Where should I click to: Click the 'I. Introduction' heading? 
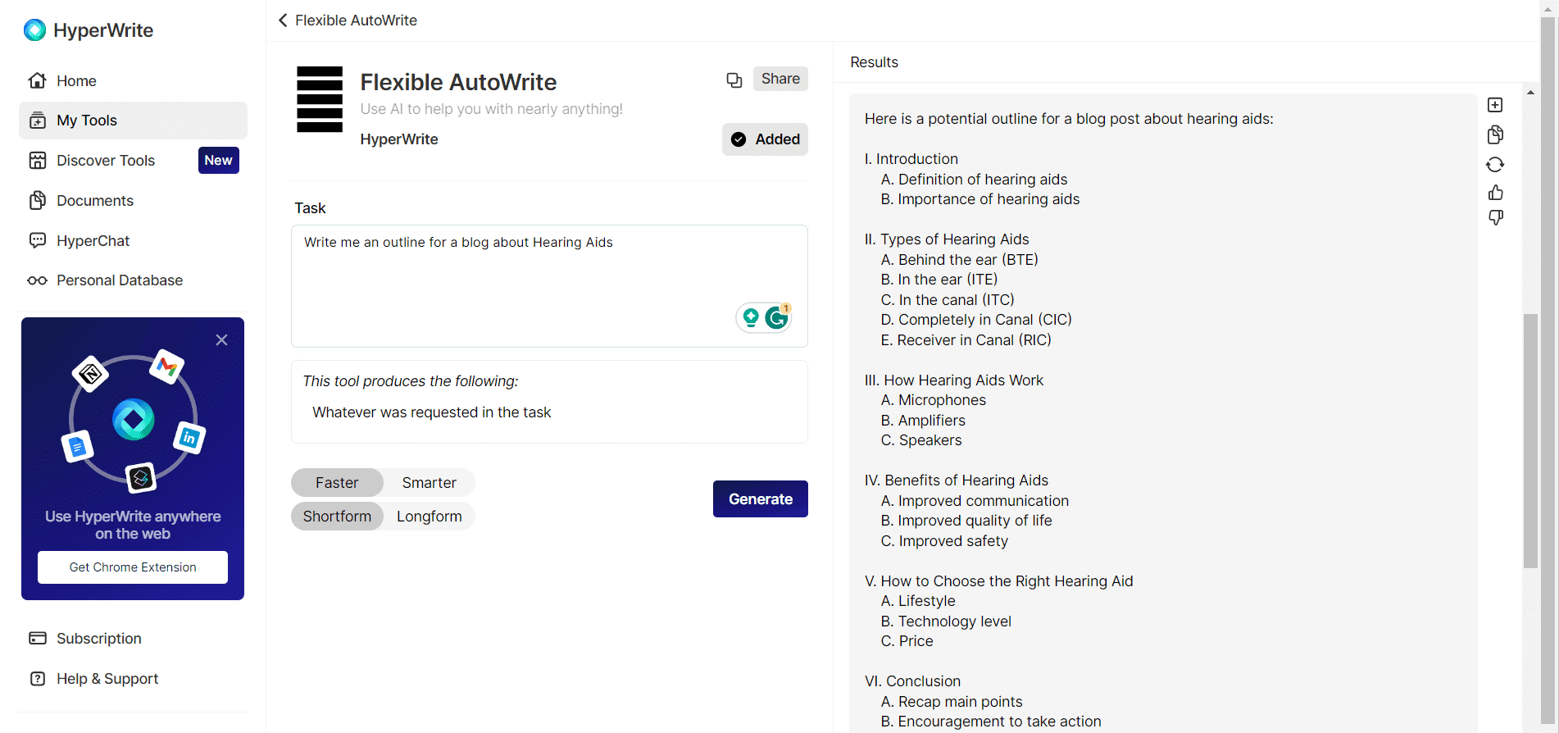(911, 159)
